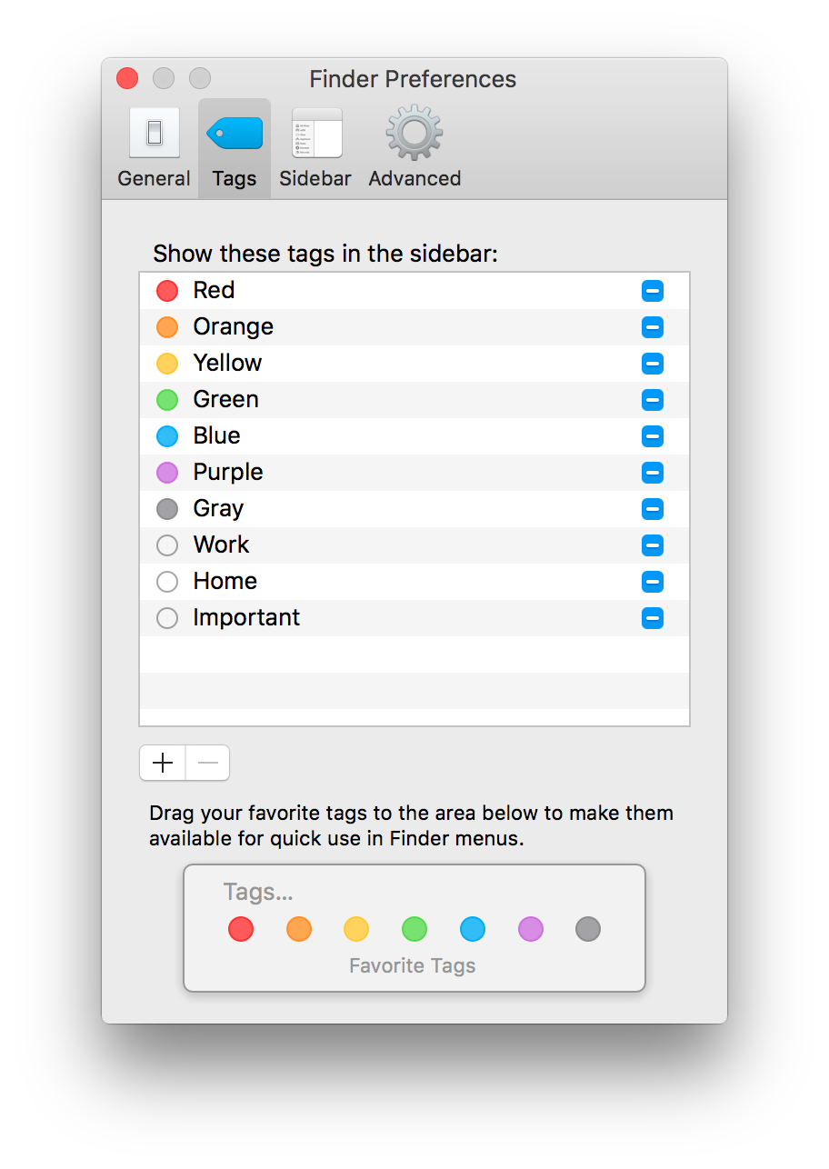Click the Red tag color circle

point(167,290)
